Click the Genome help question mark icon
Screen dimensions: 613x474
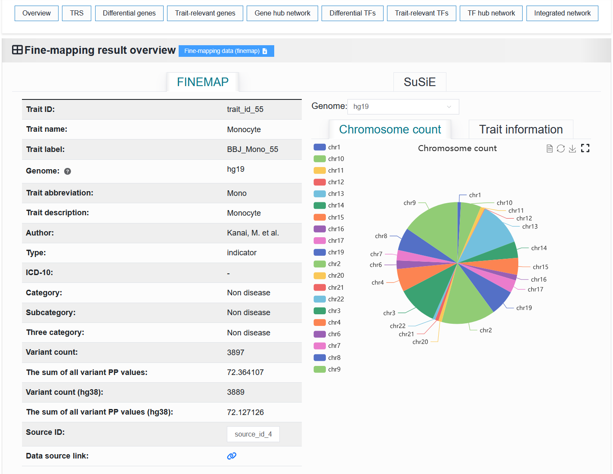pyautogui.click(x=68, y=171)
